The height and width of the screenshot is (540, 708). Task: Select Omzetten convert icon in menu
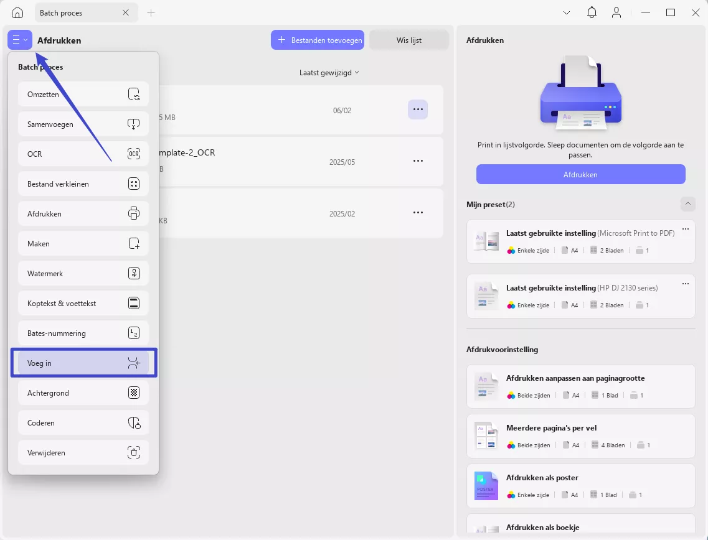(134, 95)
